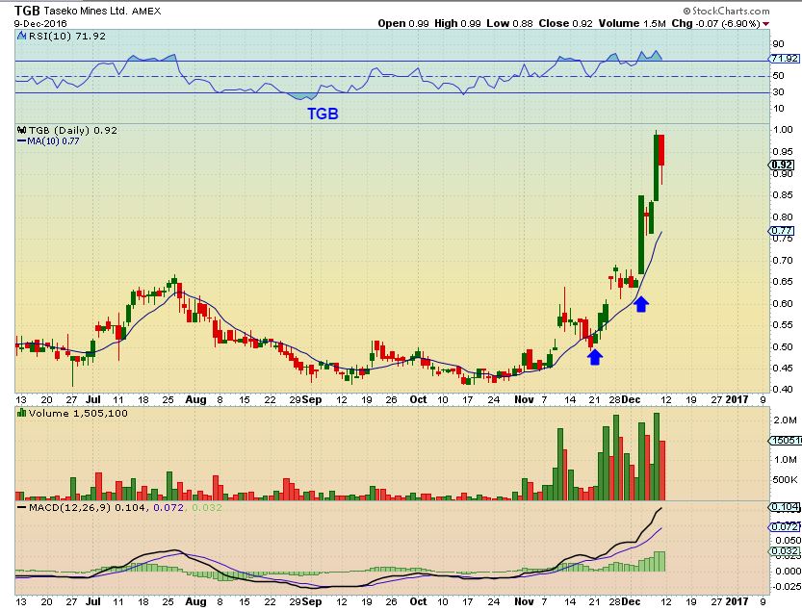Viewport: 802px width, 611px height.
Task: Click the MA(10) 0.77 legend text
Action: pyautogui.click(x=53, y=141)
